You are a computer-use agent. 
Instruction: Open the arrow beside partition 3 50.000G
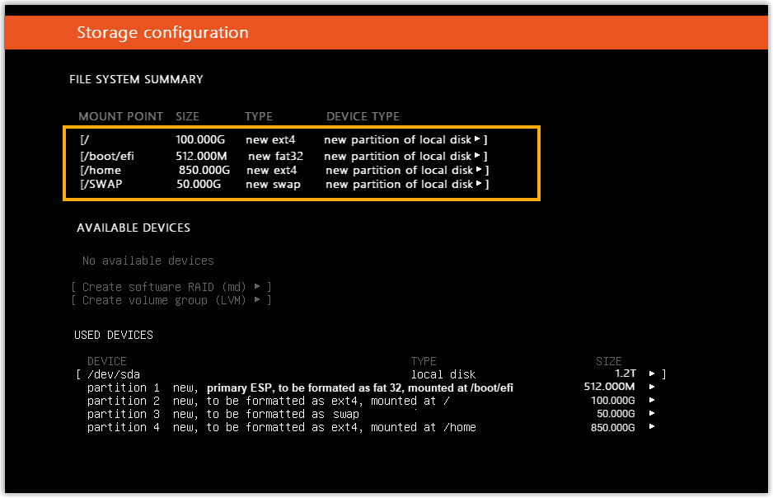pyautogui.click(x=653, y=414)
